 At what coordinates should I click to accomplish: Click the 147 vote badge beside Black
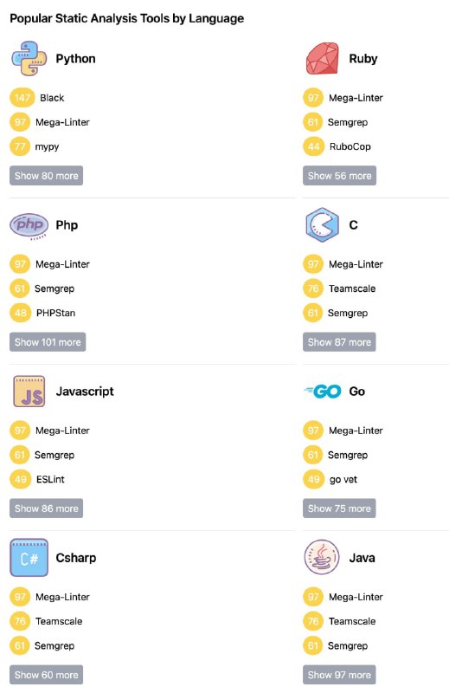[22, 98]
